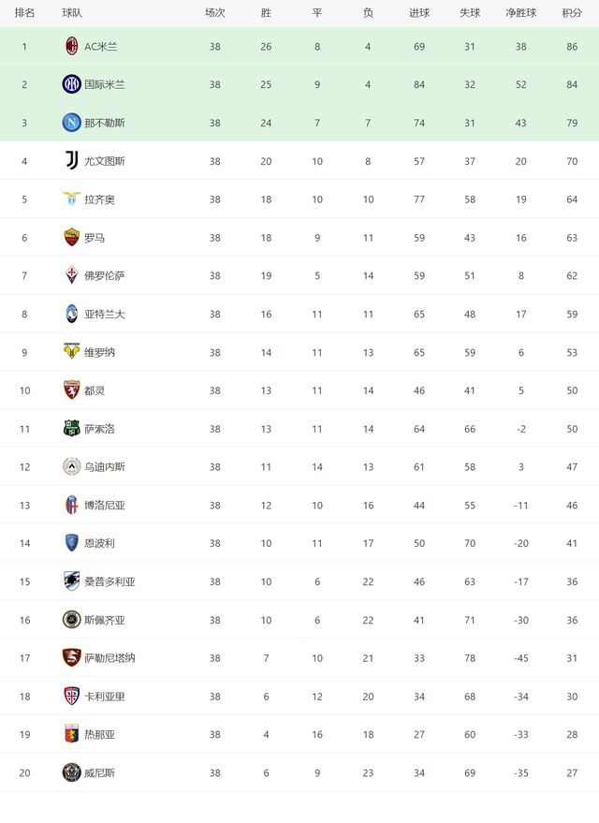
Task: Select the 卡利亚里 table row name
Action: [105, 696]
